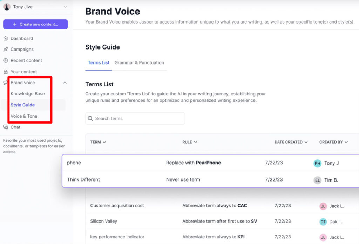359x244 pixels.
Task: Click the Chat speech bubble icon
Action: pos(6,127)
